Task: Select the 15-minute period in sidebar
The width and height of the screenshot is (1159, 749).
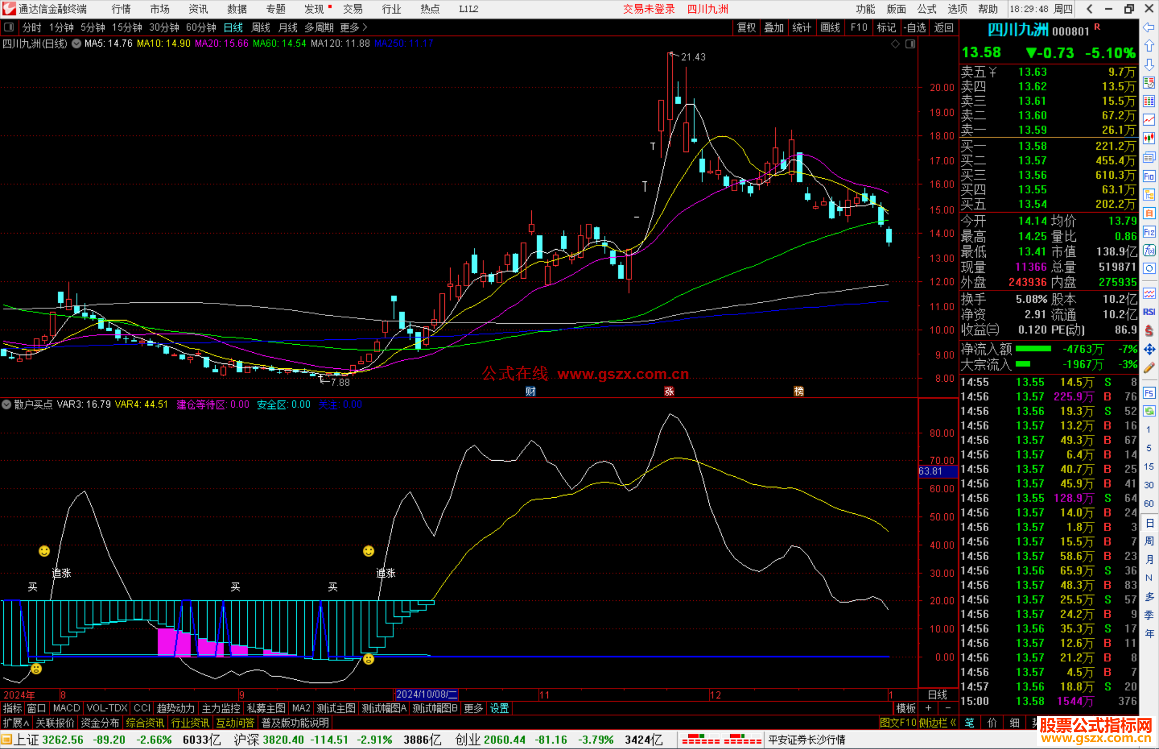Action: 1148,466
